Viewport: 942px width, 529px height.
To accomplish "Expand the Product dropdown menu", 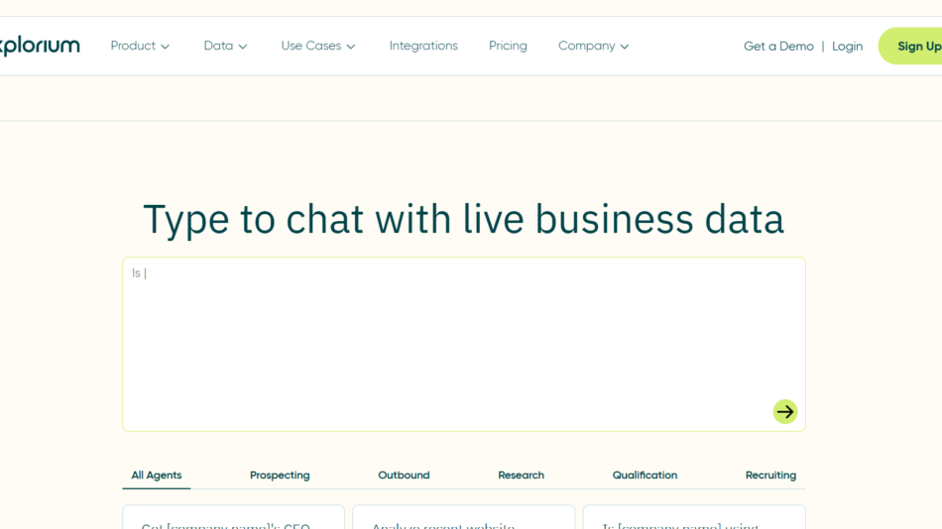I will point(140,46).
